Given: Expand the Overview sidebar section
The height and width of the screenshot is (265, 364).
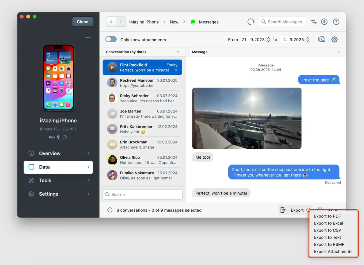Looking at the screenshot, I should 58,153.
